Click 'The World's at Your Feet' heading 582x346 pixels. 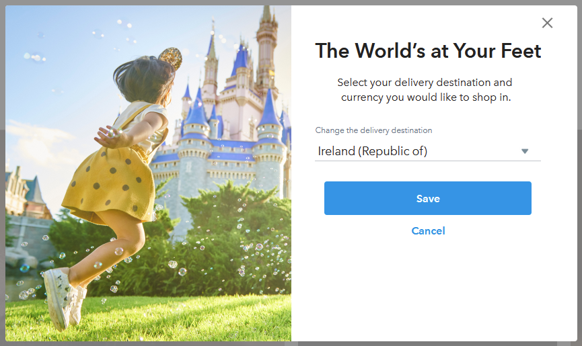[x=428, y=51]
